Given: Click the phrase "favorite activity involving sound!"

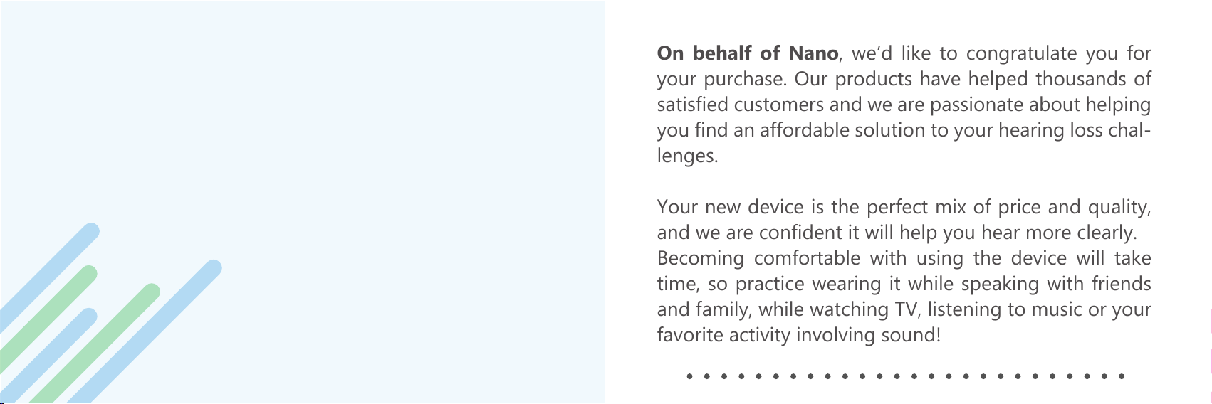Looking at the screenshot, I should point(799,336).
